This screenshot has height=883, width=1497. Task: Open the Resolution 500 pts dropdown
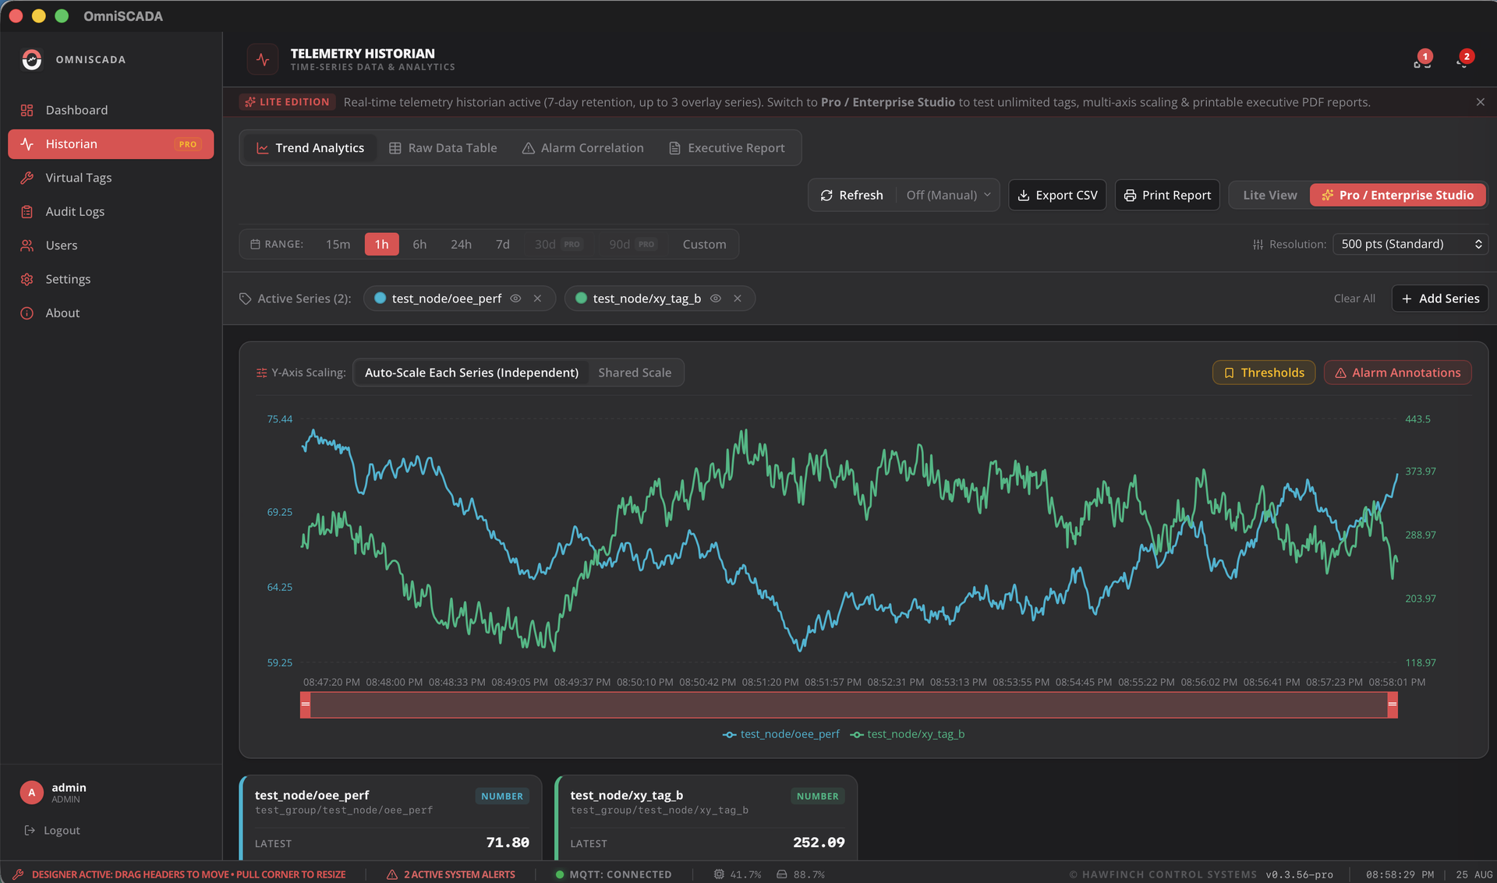point(1410,244)
